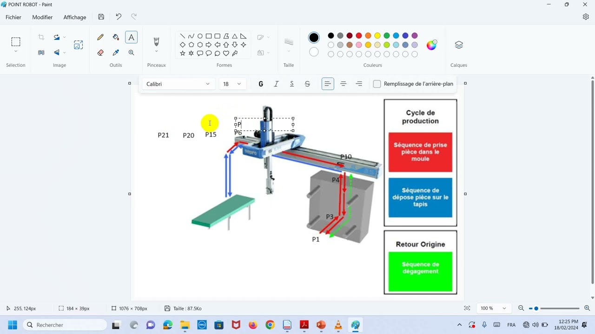Toggle italic text formatting
The height and width of the screenshot is (334, 595).
point(276,84)
